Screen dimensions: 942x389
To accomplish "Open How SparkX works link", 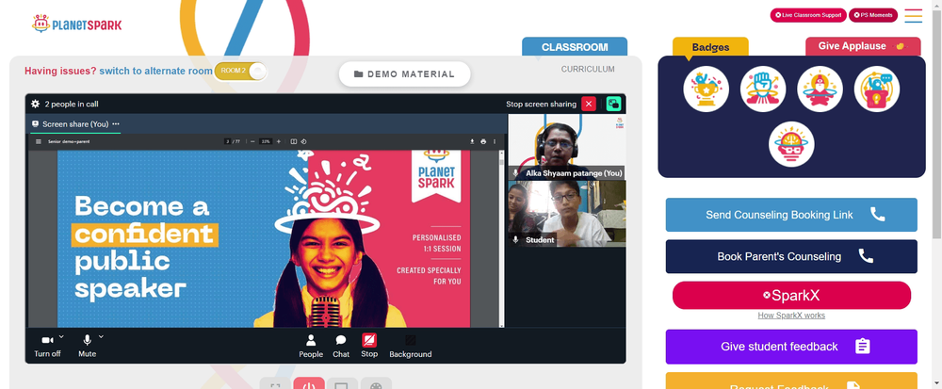I will coord(791,316).
